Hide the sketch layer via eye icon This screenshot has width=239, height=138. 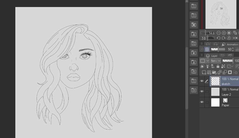click(202, 81)
